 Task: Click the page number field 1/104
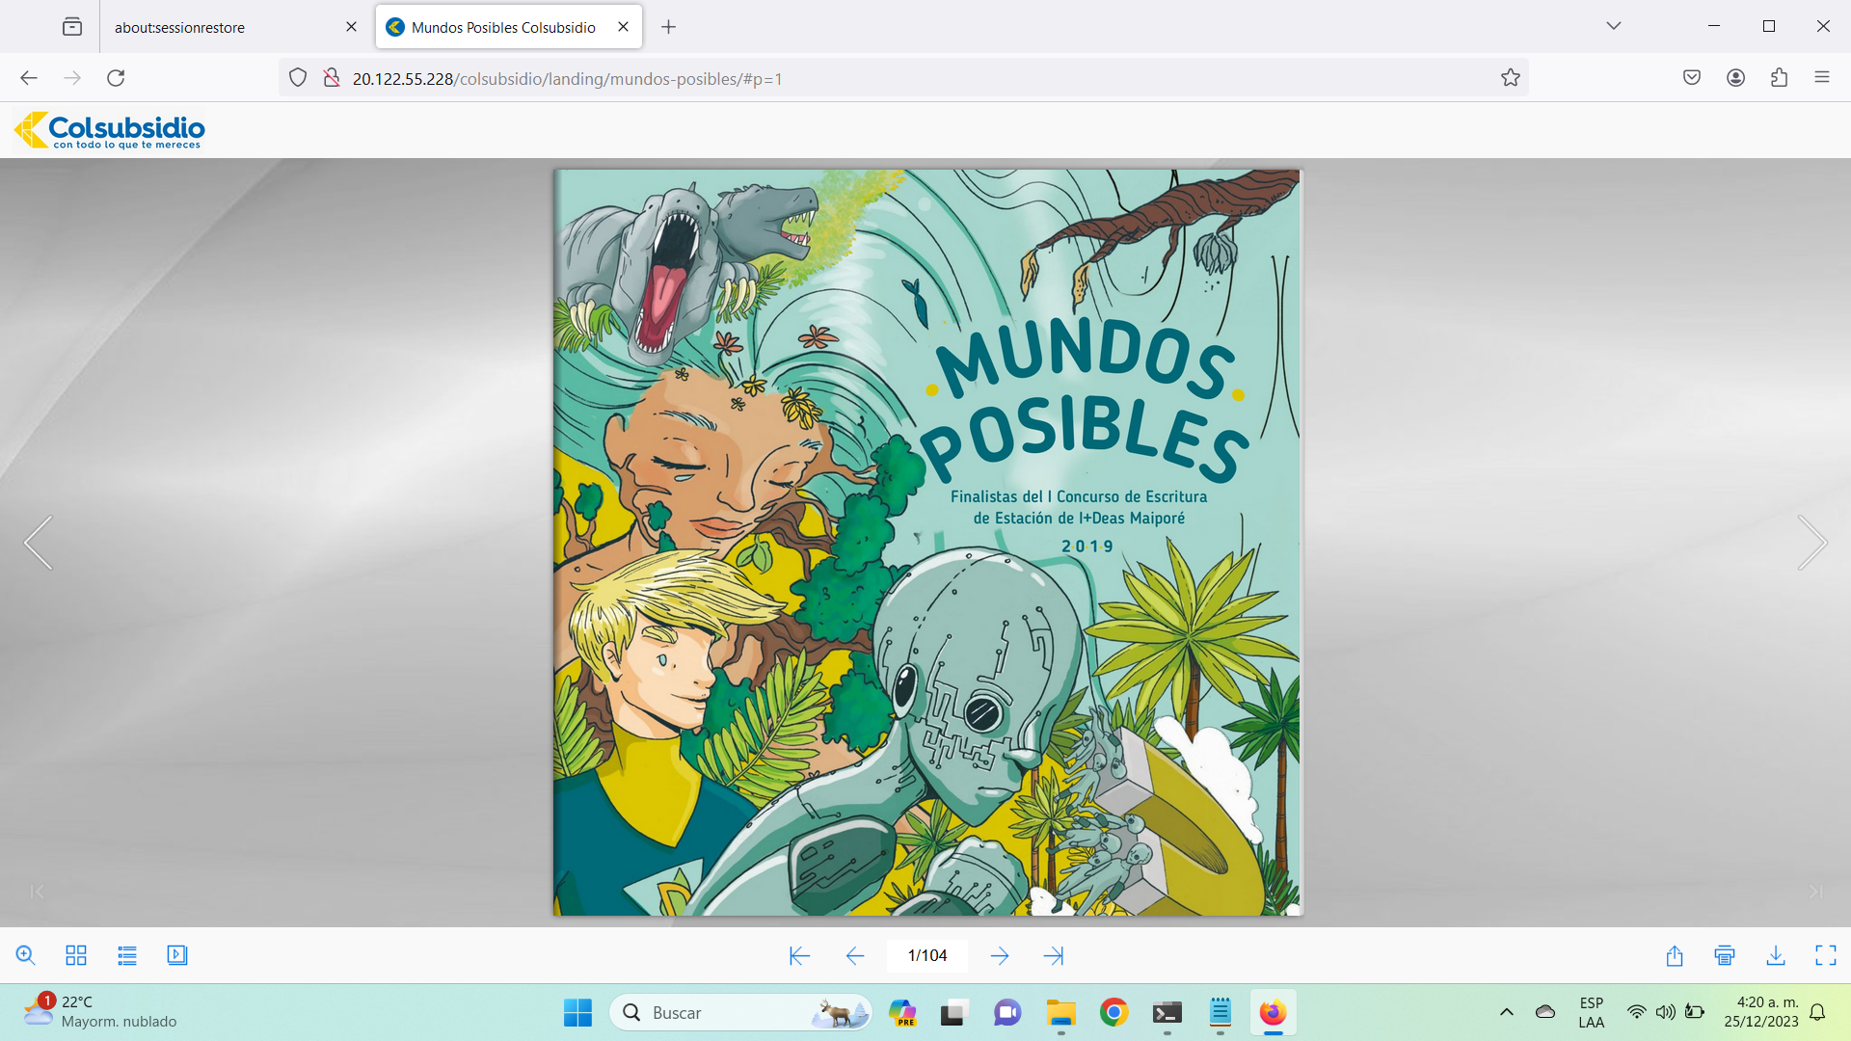pyautogui.click(x=927, y=955)
